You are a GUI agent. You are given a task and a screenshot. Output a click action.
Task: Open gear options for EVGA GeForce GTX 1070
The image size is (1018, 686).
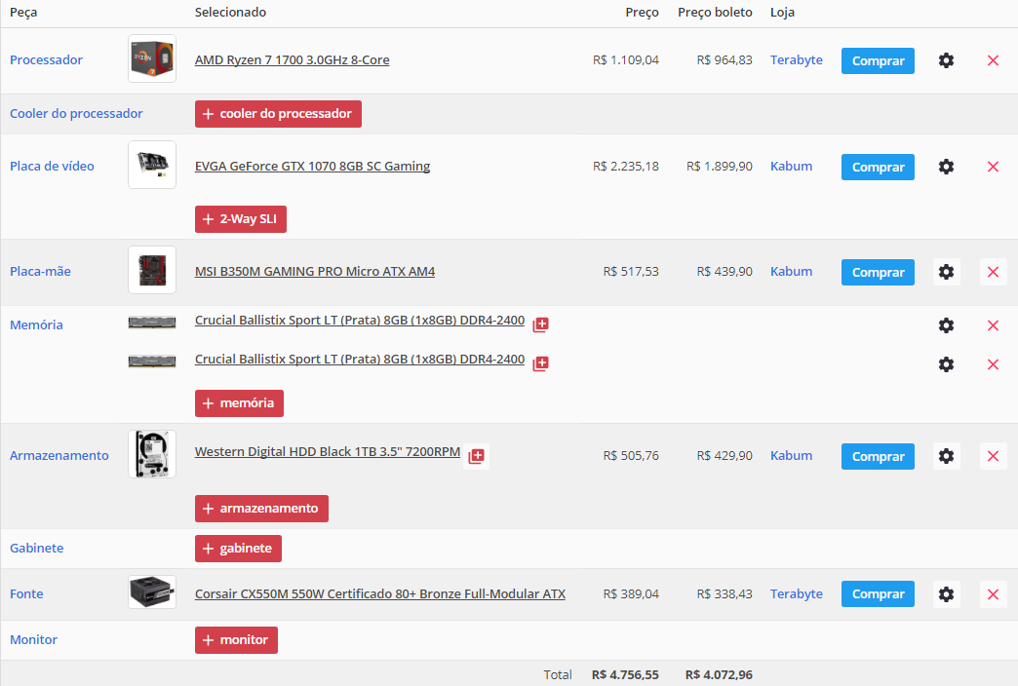(946, 167)
